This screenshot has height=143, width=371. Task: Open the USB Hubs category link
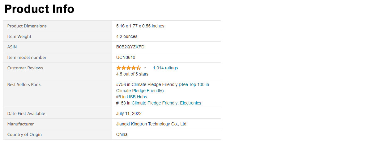click(137, 97)
